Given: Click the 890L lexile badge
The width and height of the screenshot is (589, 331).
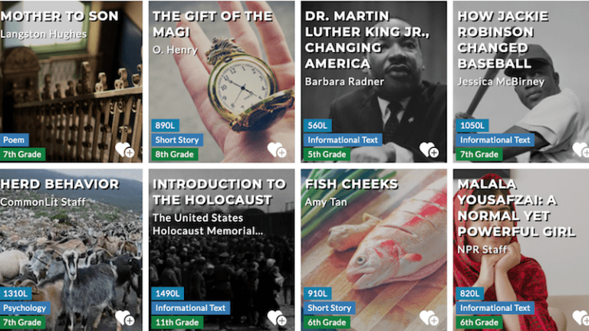Looking at the screenshot, I should coord(166,126).
